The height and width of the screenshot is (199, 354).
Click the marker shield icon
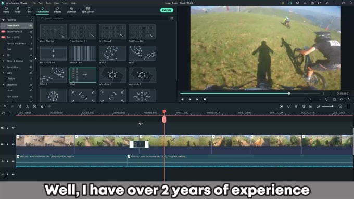pyautogui.click(x=288, y=107)
